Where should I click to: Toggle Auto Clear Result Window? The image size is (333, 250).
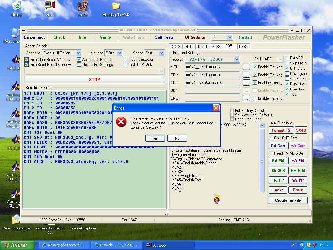tap(27, 59)
